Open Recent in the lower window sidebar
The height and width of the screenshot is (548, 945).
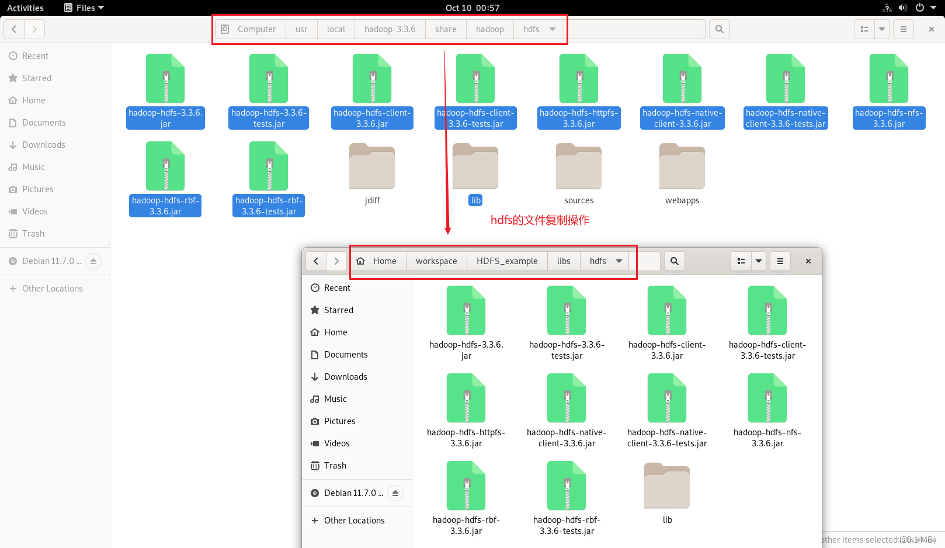(337, 287)
